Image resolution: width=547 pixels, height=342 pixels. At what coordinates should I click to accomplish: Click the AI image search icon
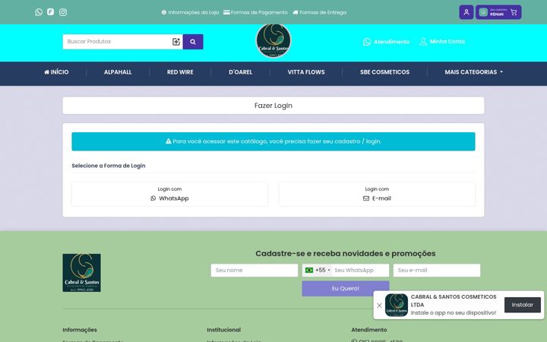point(176,42)
